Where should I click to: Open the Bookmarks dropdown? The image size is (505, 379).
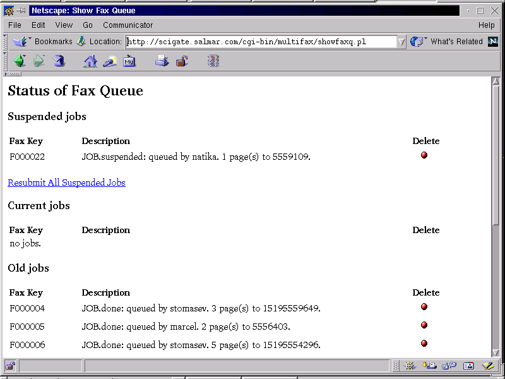tap(43, 42)
